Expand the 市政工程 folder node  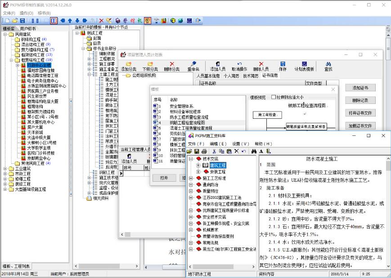[5, 174]
